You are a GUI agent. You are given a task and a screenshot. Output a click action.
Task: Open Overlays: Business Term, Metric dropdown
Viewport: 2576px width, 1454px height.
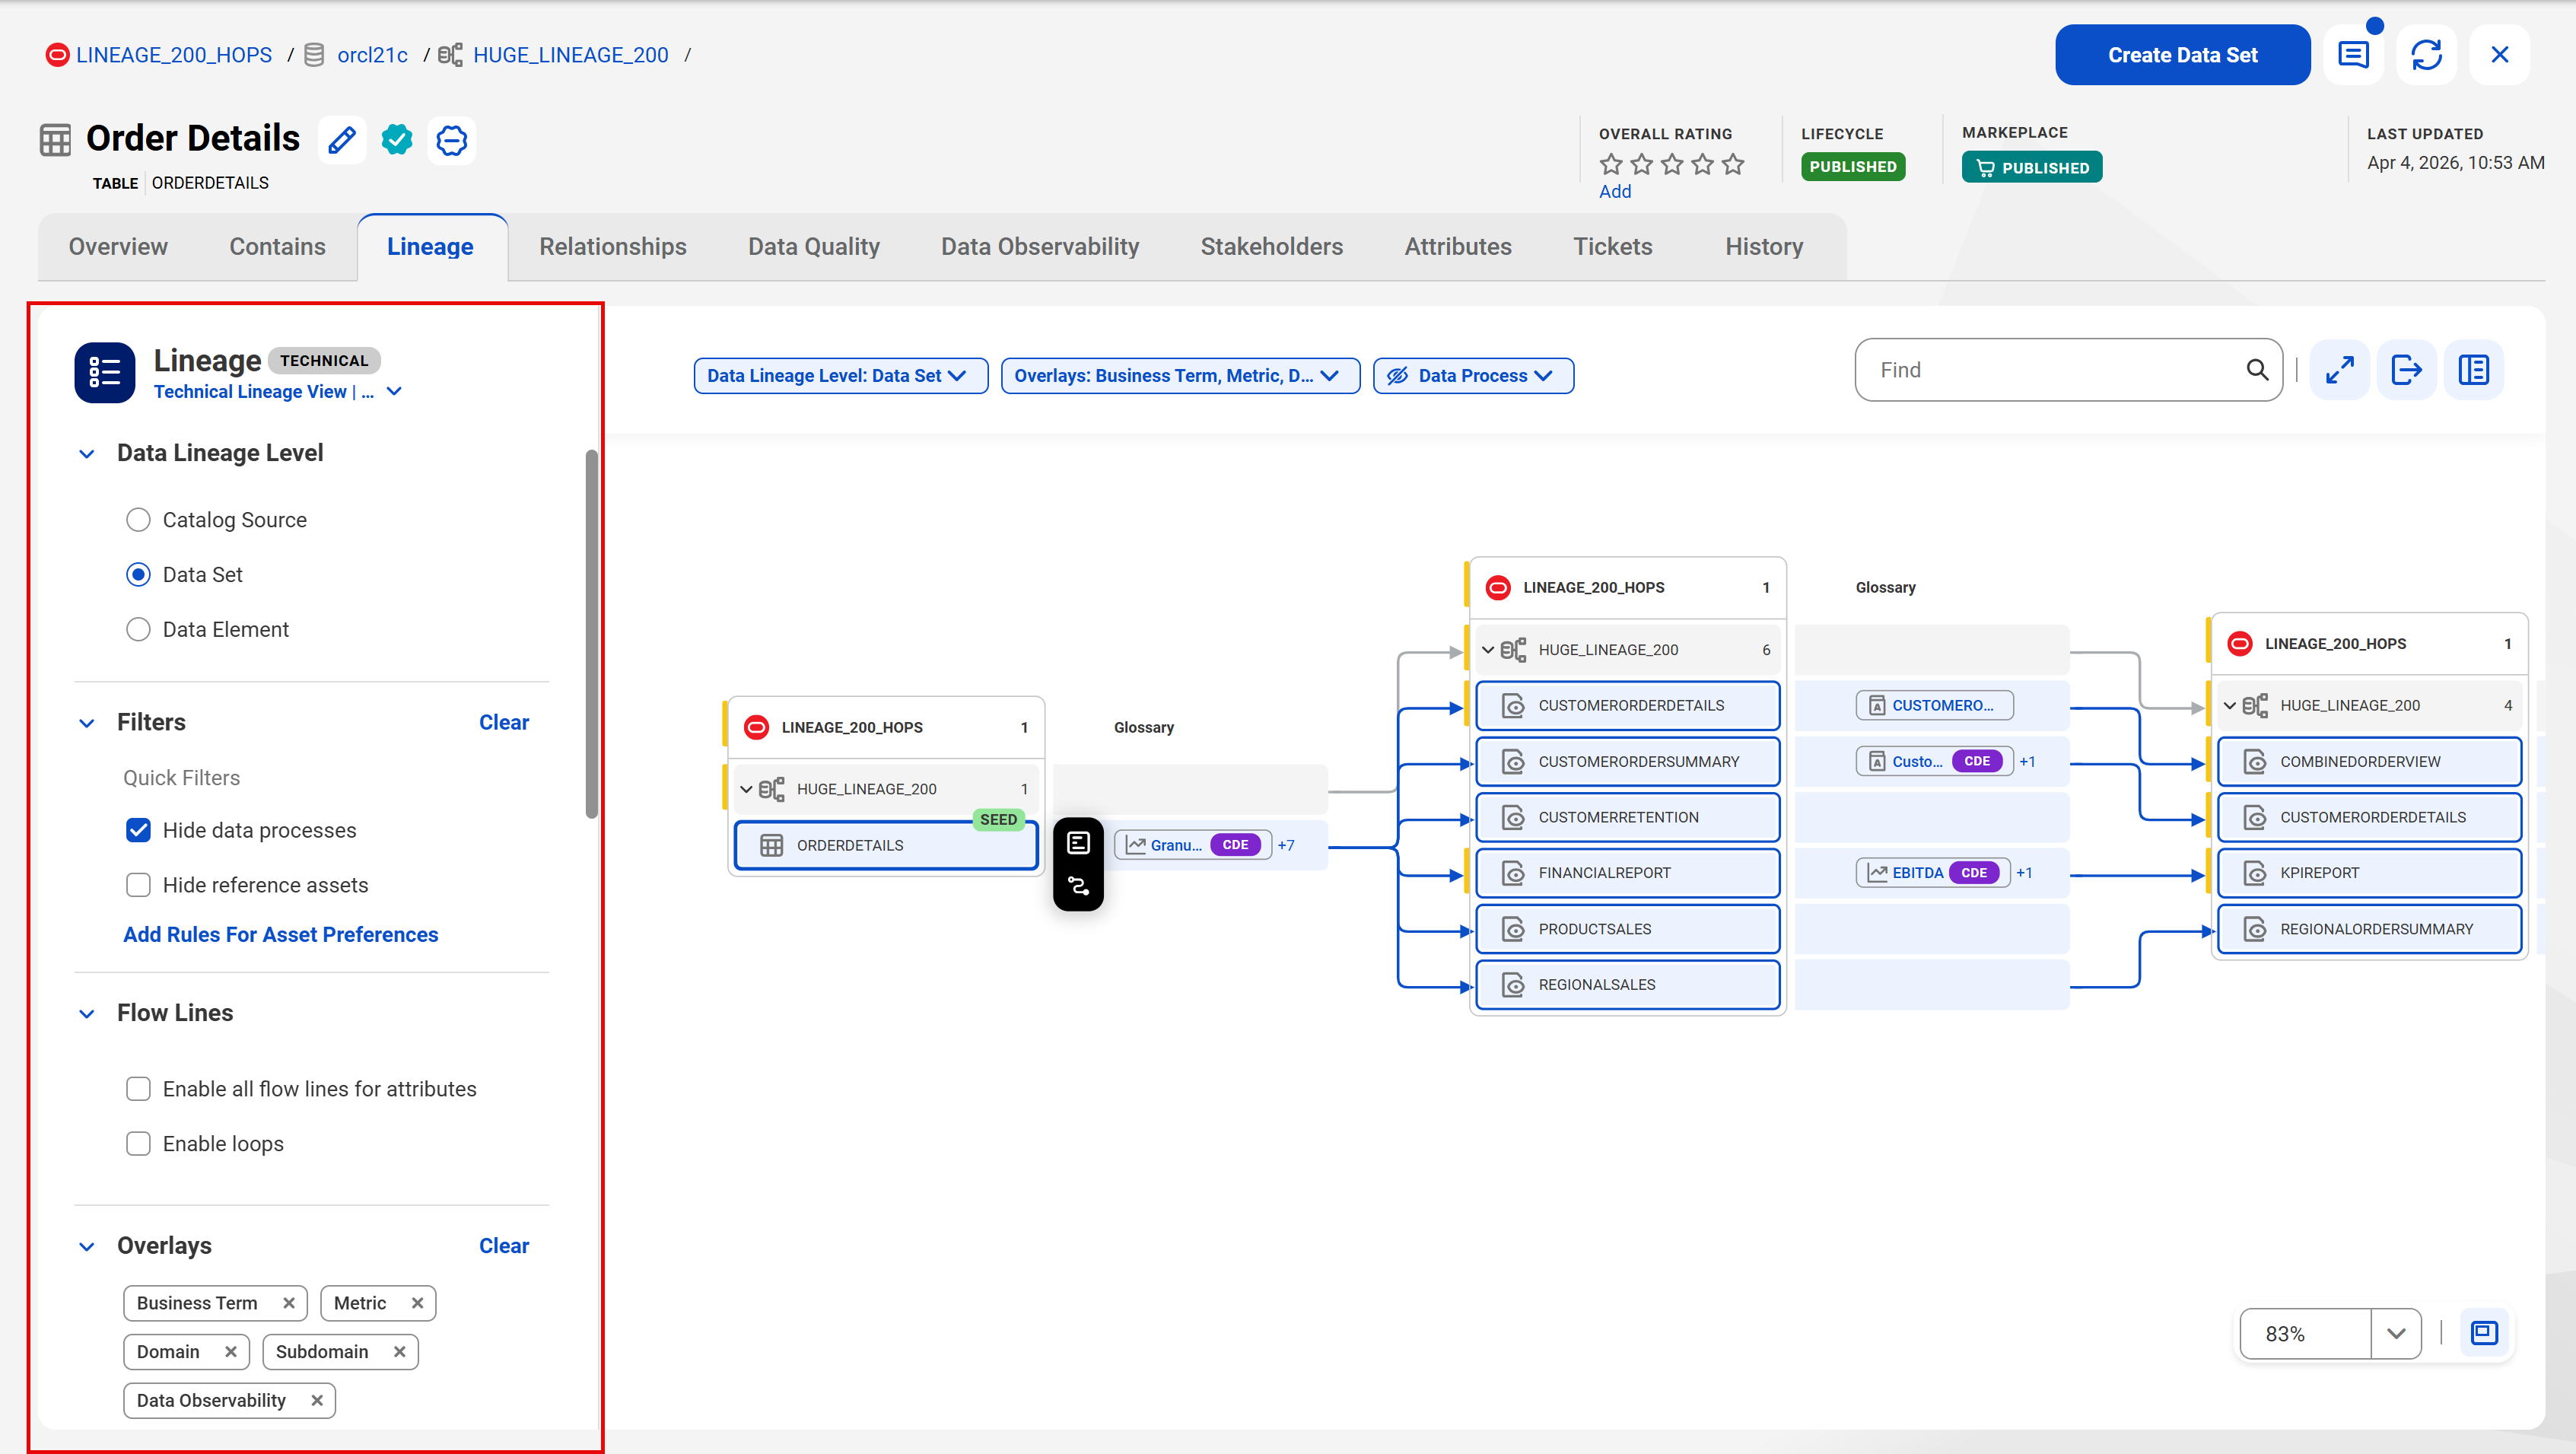point(1180,376)
